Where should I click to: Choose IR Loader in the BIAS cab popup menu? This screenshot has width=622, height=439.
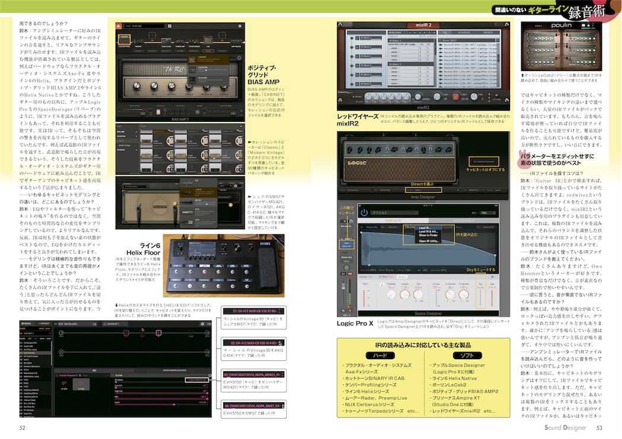tap(208, 80)
